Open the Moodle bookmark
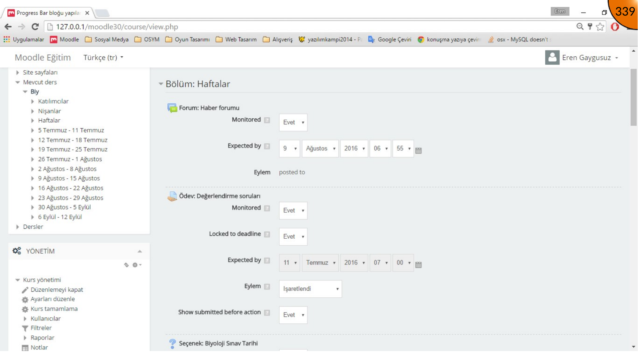 [x=64, y=39]
